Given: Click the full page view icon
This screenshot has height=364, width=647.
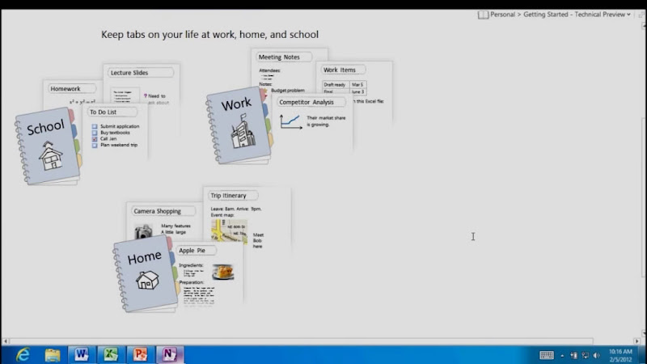Looking at the screenshot, I should coord(641,15).
